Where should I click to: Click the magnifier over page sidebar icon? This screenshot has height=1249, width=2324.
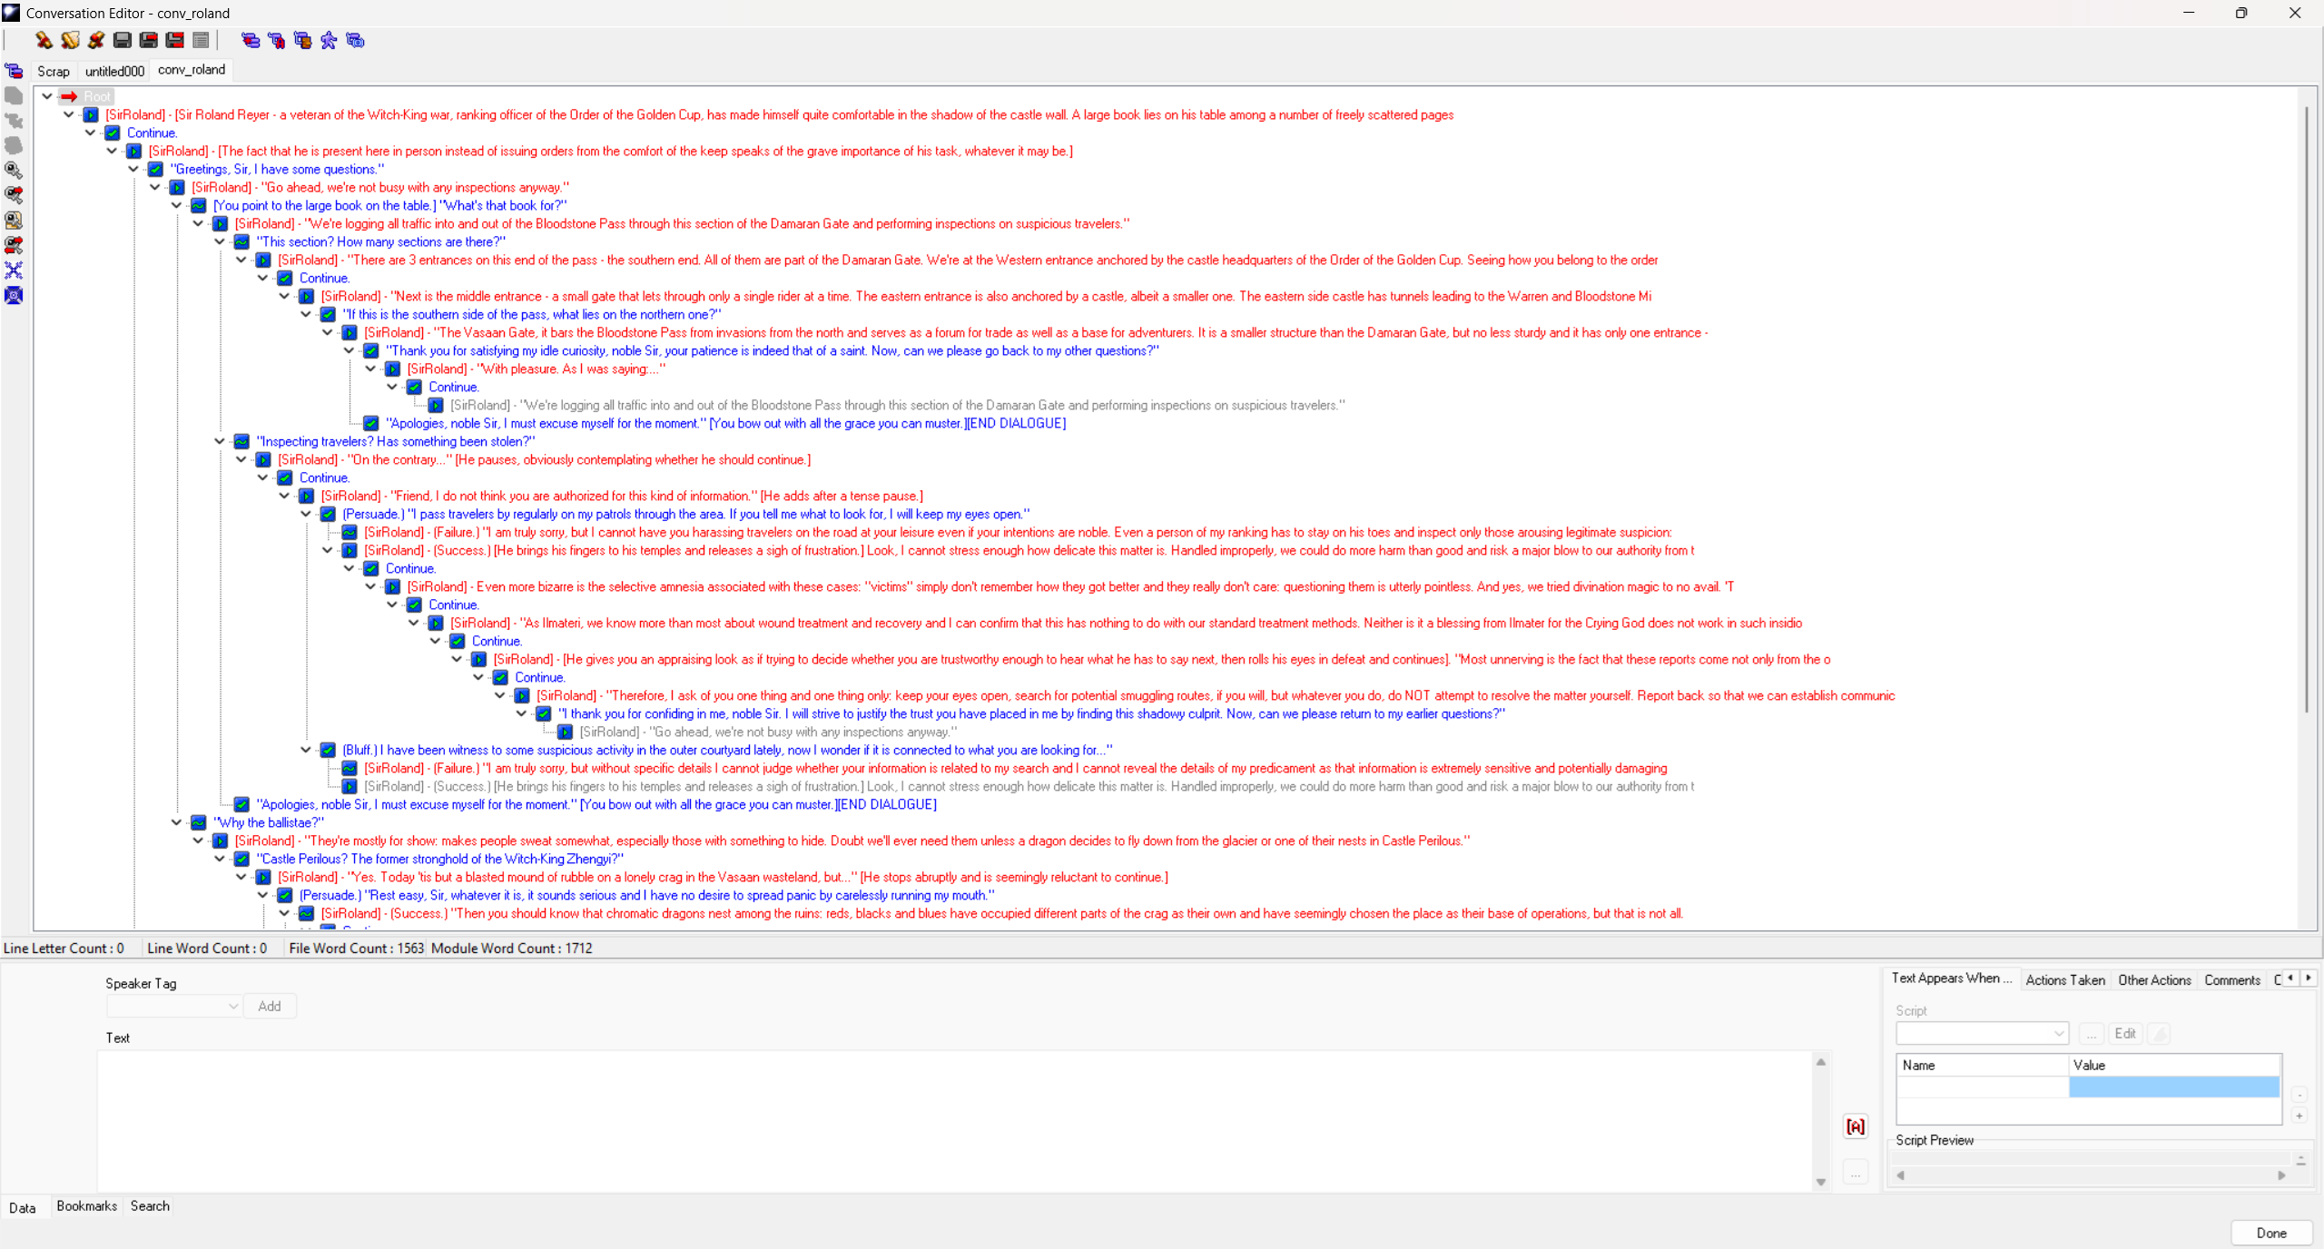[14, 221]
